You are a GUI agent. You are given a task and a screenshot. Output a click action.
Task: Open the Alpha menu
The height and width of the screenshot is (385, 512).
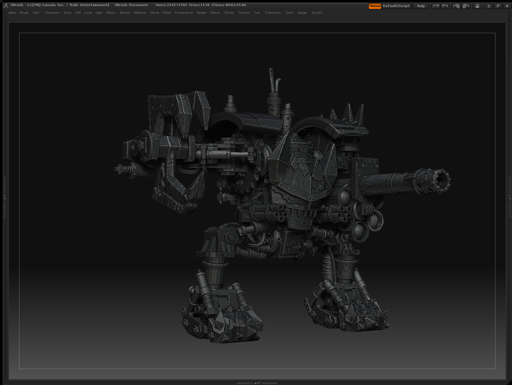[12, 13]
